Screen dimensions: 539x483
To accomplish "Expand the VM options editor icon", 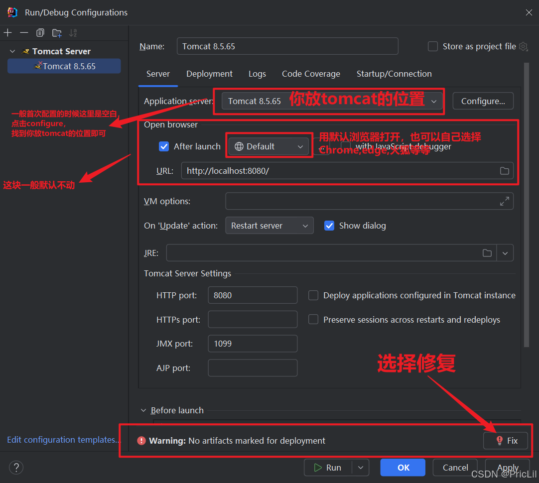I will (504, 201).
